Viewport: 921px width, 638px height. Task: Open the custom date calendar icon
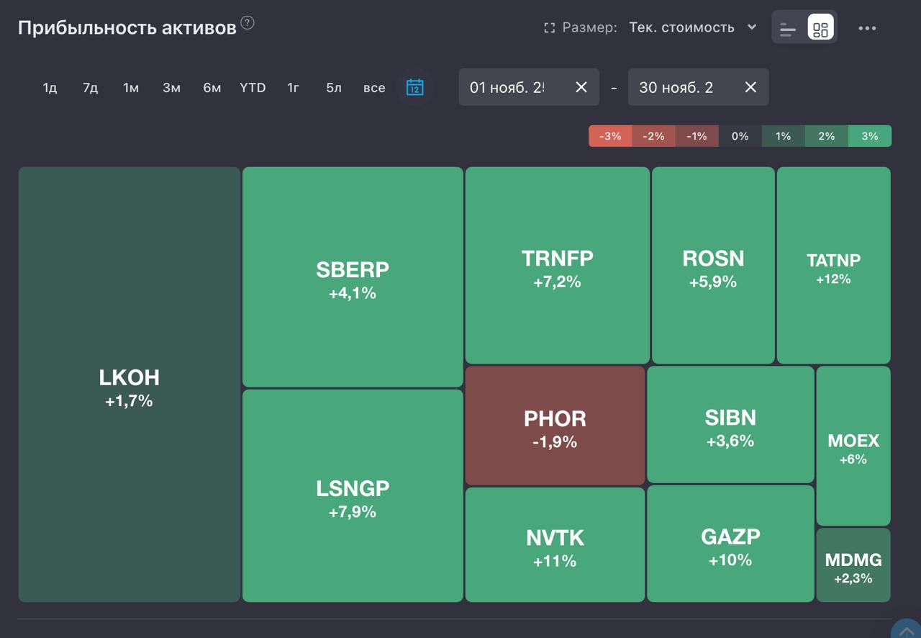414,87
